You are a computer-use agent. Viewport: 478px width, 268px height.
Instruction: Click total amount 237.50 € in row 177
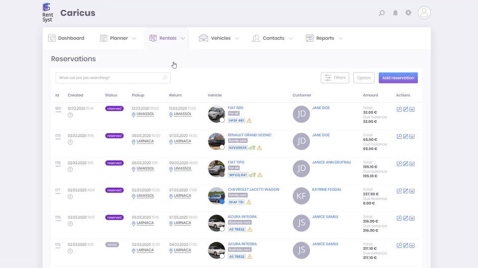click(x=370, y=194)
